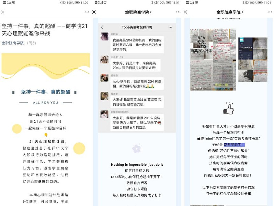Open 金职院商学院 header above the notes collage

click(230, 12)
